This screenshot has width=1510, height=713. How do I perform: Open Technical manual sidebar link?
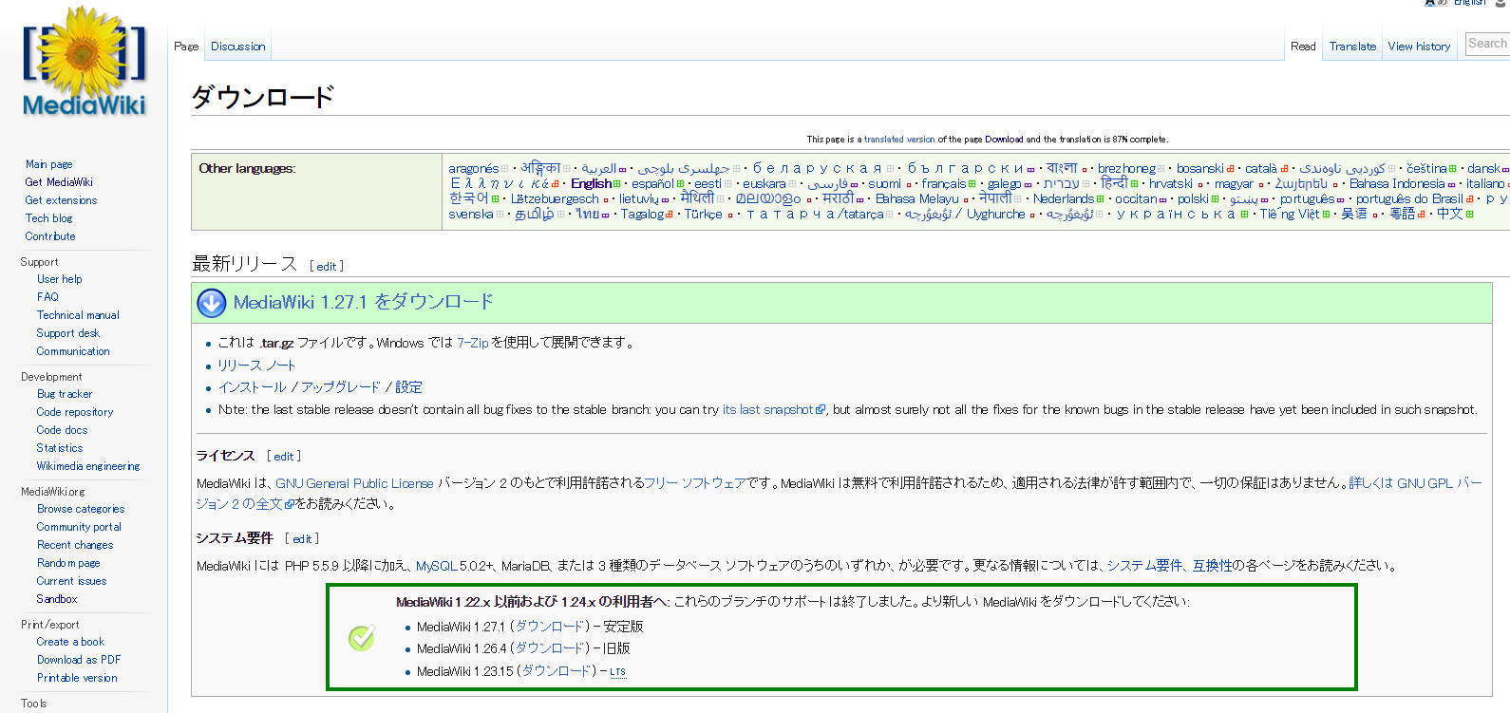pyautogui.click(x=78, y=315)
